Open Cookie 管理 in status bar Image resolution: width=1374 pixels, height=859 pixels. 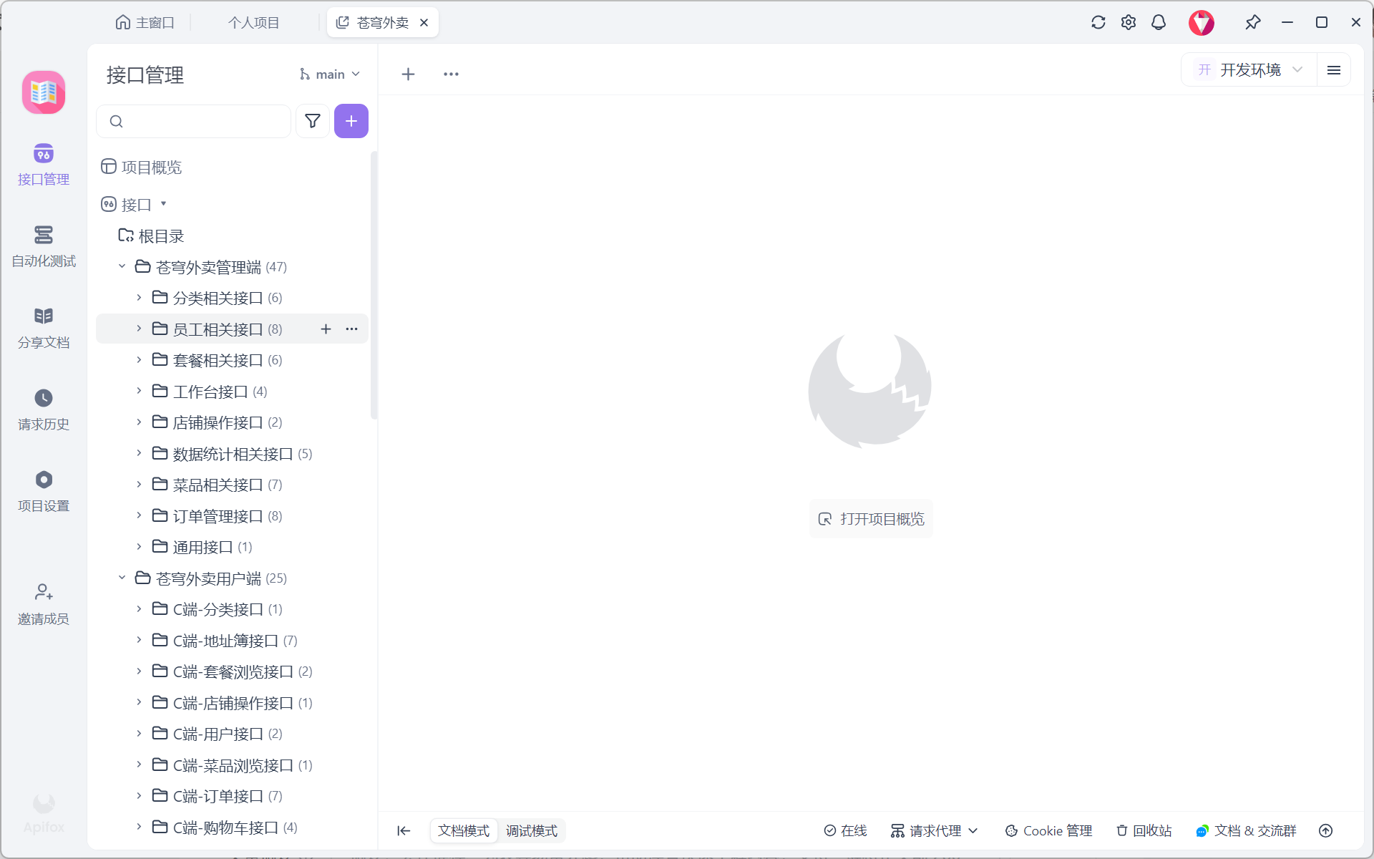click(x=1048, y=830)
